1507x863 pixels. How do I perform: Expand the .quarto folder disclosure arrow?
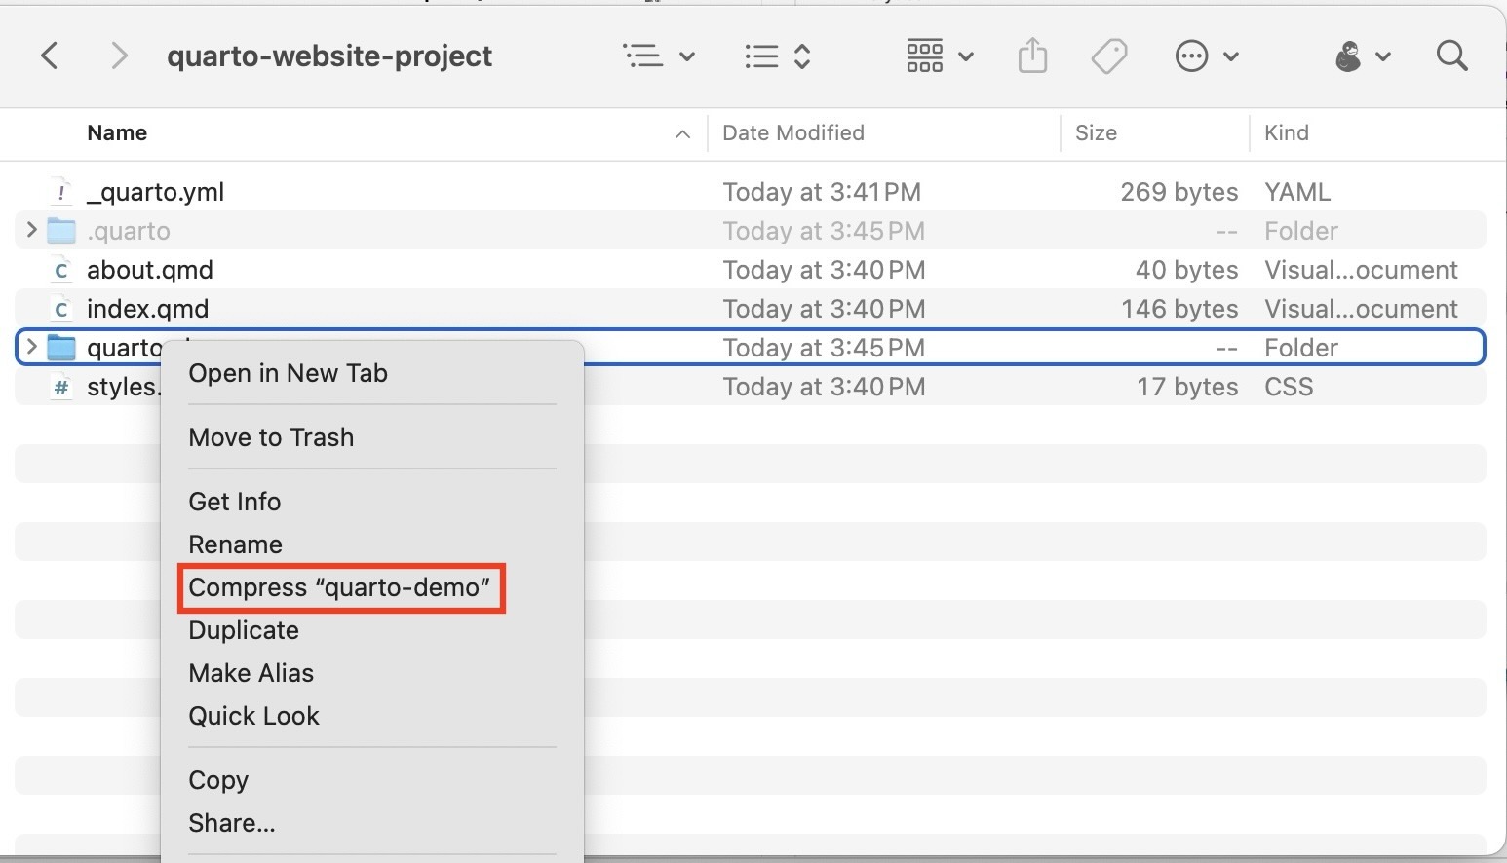pyautogui.click(x=31, y=231)
